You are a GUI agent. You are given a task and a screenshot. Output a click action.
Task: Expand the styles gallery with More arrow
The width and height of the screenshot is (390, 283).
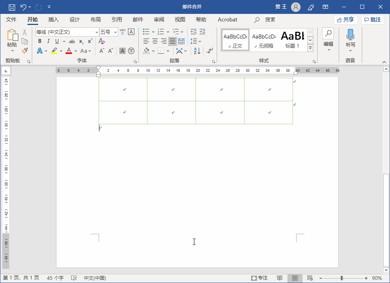click(x=310, y=48)
